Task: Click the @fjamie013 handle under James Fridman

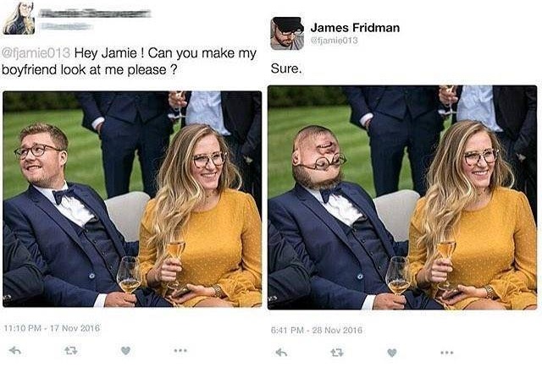Action: [x=334, y=41]
